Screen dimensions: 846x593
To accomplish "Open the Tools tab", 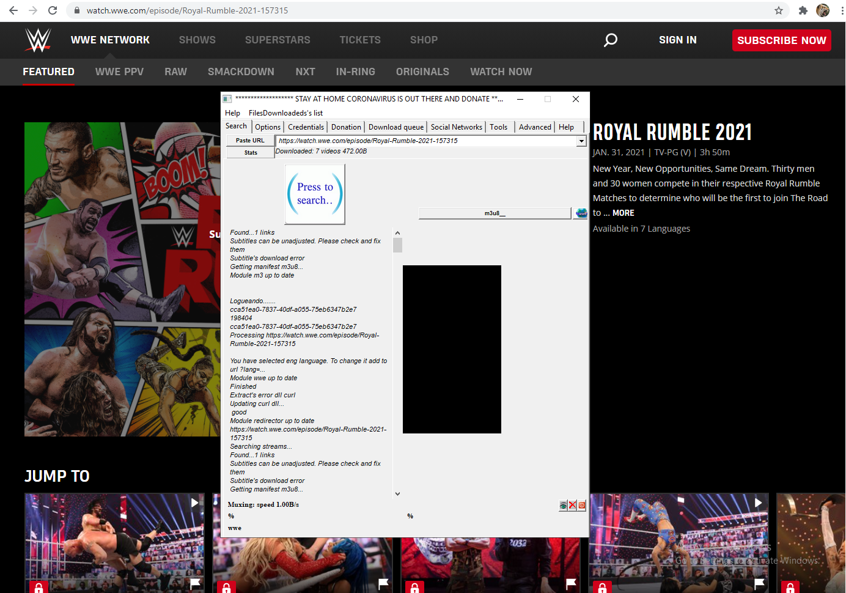I will click(499, 127).
